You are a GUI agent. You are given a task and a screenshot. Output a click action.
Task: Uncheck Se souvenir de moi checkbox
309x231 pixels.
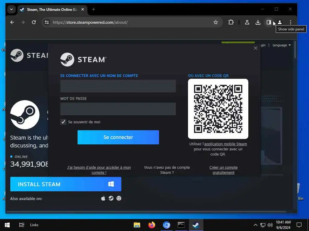tap(63, 122)
